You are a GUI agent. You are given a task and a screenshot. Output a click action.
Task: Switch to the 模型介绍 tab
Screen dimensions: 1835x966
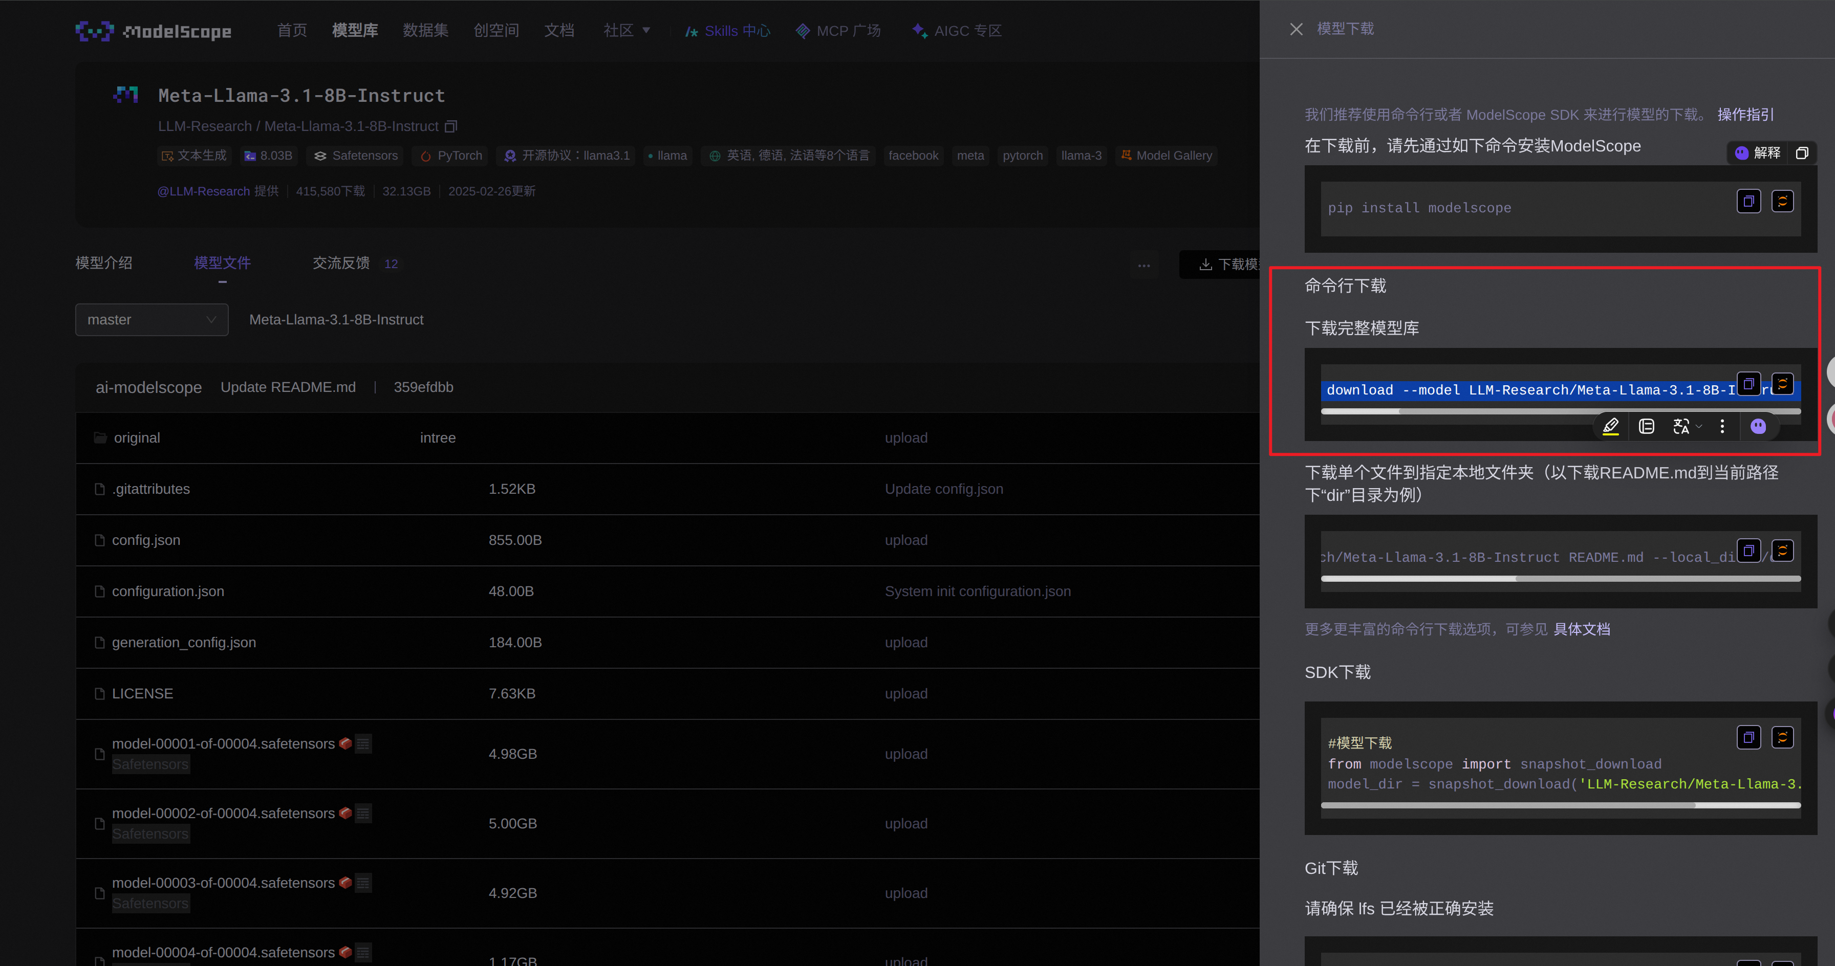coord(104,264)
